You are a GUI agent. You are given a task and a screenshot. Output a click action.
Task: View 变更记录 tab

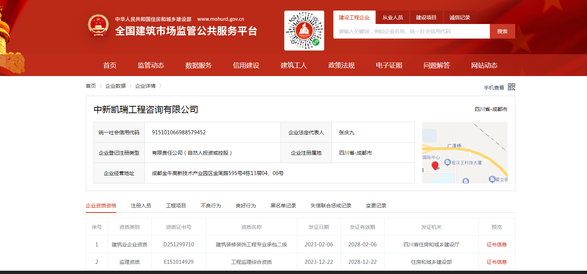click(x=376, y=206)
